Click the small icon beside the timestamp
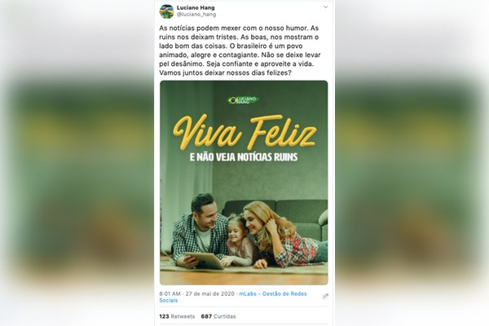This screenshot has width=489, height=326. [325, 297]
